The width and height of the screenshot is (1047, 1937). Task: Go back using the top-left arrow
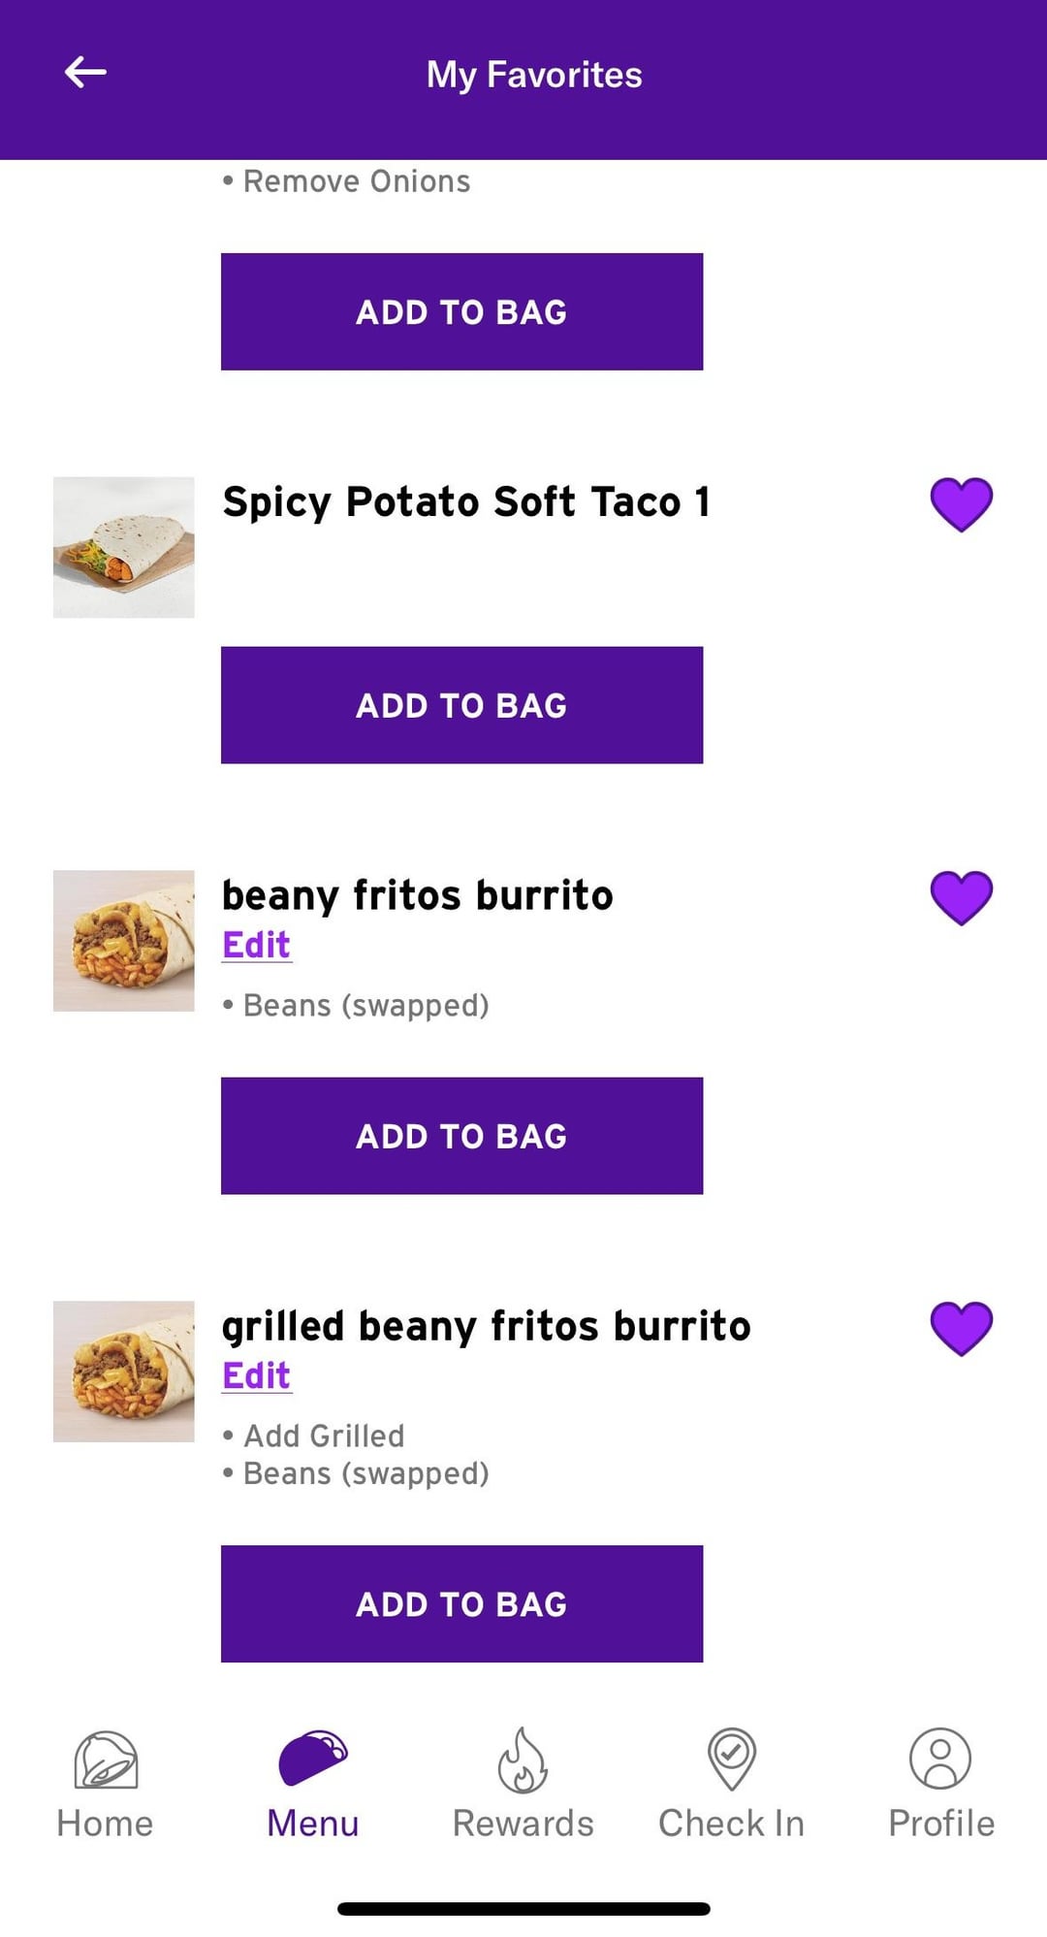click(85, 73)
